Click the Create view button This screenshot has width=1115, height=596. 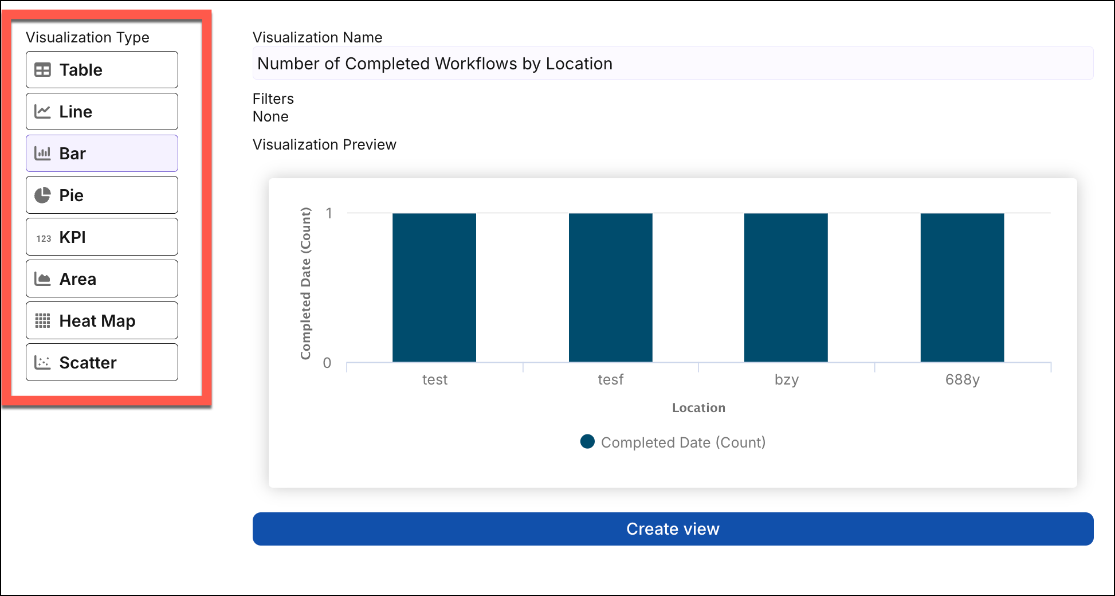click(673, 529)
